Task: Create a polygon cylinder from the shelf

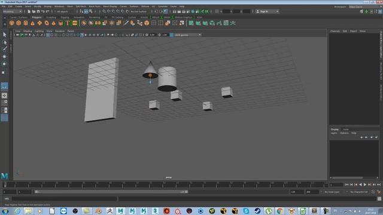Action: 26,23
